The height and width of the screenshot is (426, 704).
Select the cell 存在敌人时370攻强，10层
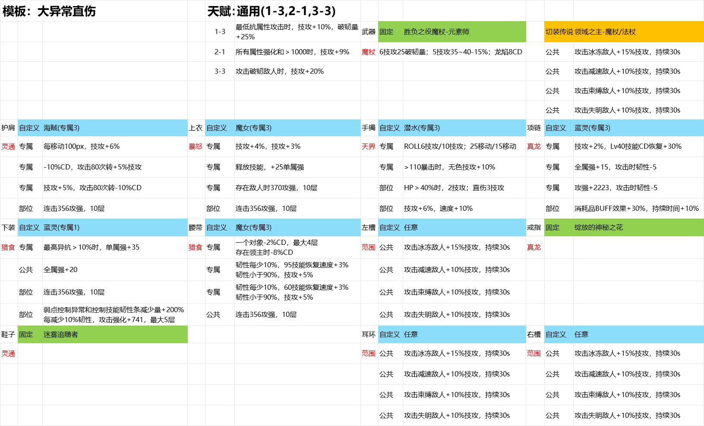click(297, 188)
